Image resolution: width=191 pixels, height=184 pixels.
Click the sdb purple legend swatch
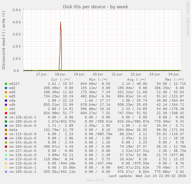tap(6, 105)
